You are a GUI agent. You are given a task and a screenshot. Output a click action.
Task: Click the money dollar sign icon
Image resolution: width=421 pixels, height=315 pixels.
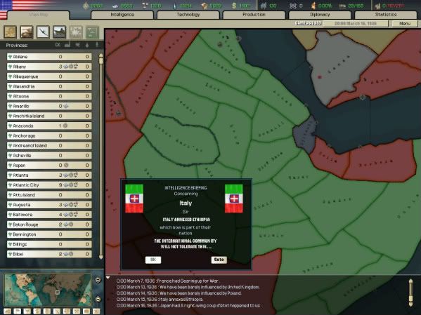pos(234,6)
